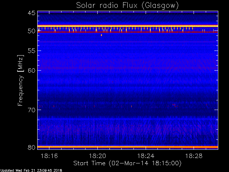Click the 45 frequency tick label
The height and width of the screenshot is (172, 229).
(31, 13)
